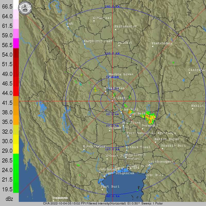Click the Tak city marker square
Image resolution: width=206 pixels, height=206 pixels.
coord(68,27)
